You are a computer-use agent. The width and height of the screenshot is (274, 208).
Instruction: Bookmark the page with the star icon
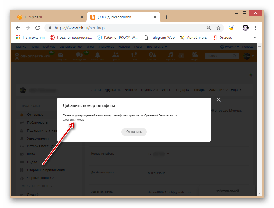(218, 27)
